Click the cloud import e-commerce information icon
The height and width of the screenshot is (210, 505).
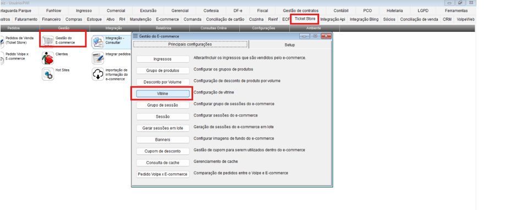pyautogui.click(x=97, y=74)
